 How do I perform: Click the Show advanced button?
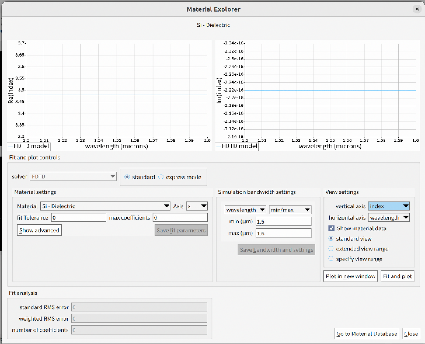point(39,230)
